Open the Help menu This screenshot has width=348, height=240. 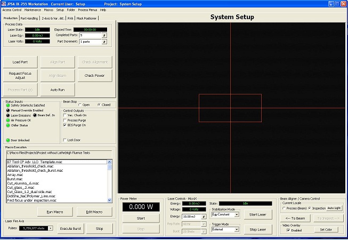pos(103,10)
